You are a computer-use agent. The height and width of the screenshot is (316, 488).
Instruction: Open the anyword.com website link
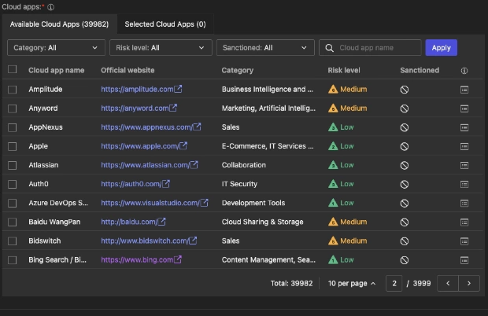point(139,108)
